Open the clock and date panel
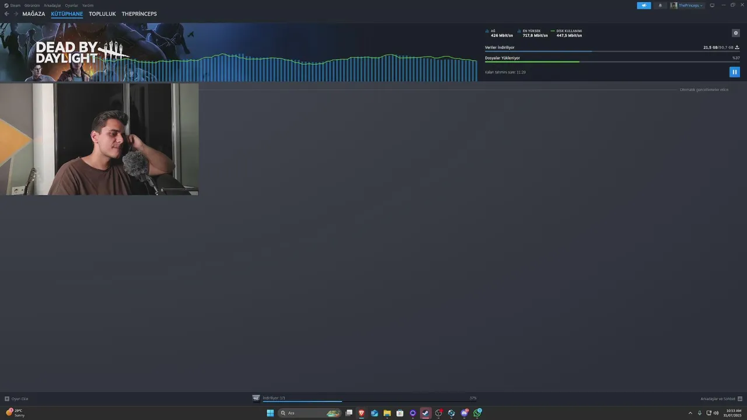 click(x=734, y=413)
